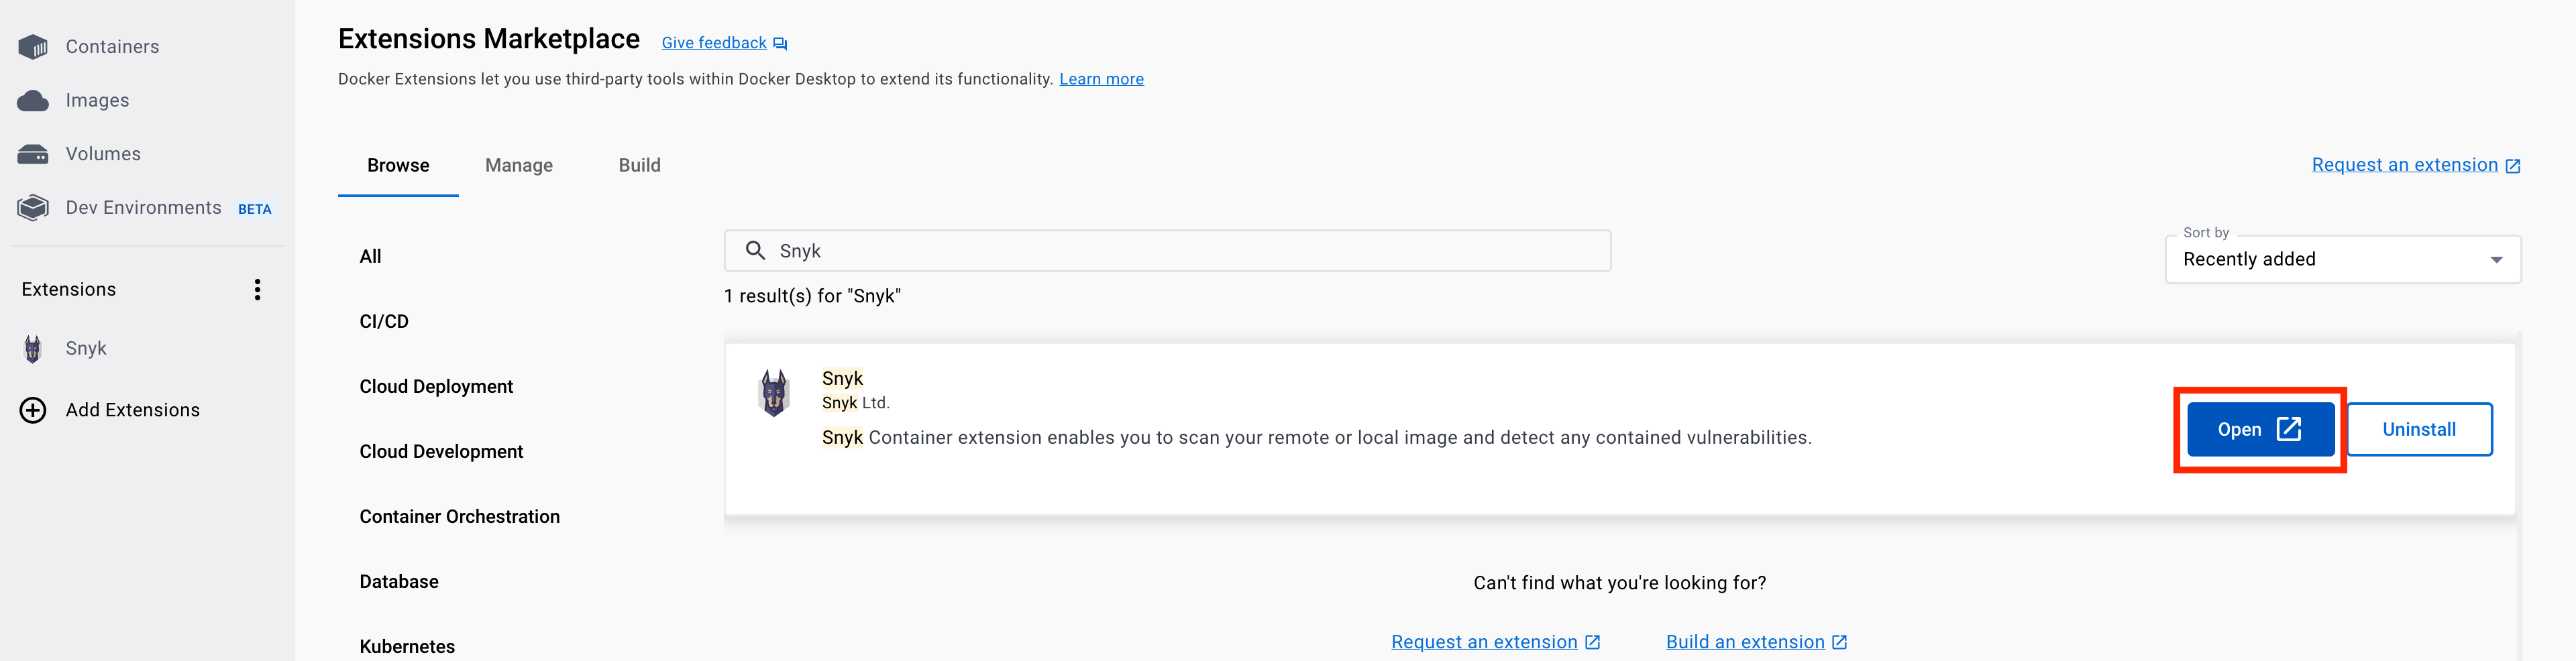The image size is (2576, 661).
Task: Open Snyk extension from sidebar
Action: (x=86, y=349)
